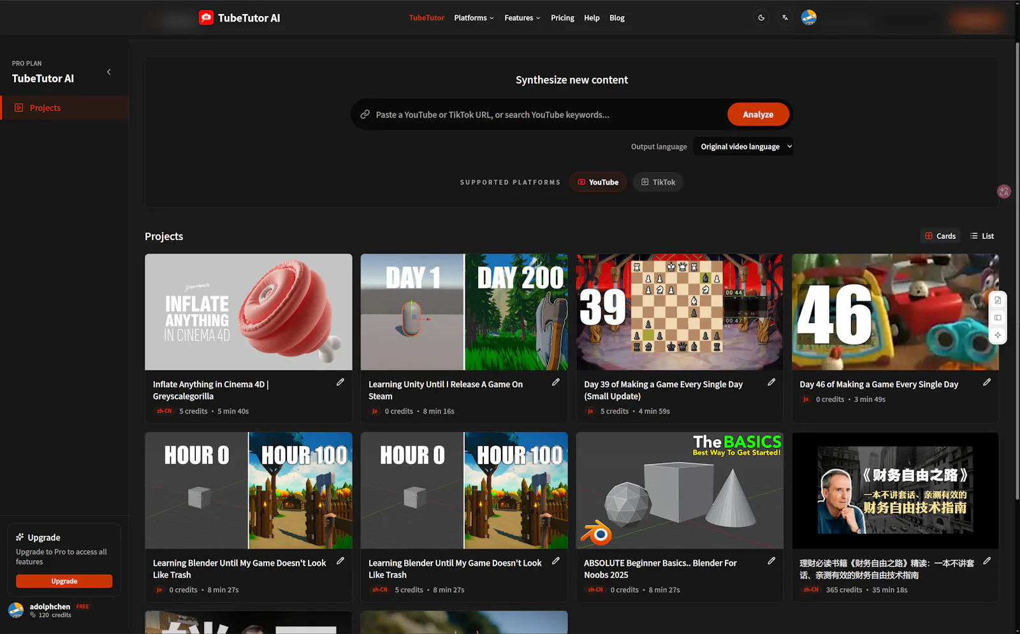1020x634 pixels.
Task: Click the 'PRO PLAN' label in sidebar
Action: point(27,64)
